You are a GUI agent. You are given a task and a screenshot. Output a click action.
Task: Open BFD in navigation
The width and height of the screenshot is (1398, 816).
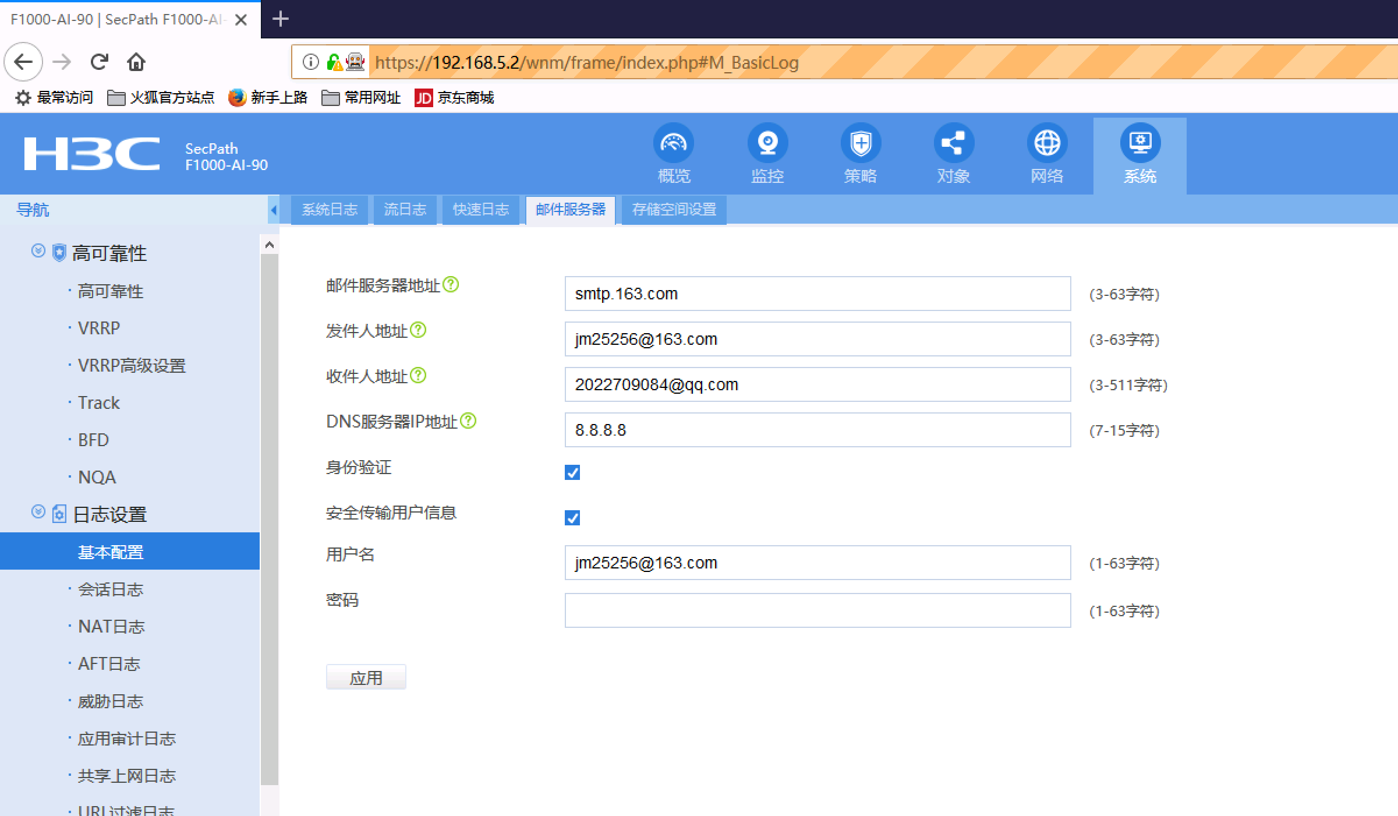[x=93, y=440]
